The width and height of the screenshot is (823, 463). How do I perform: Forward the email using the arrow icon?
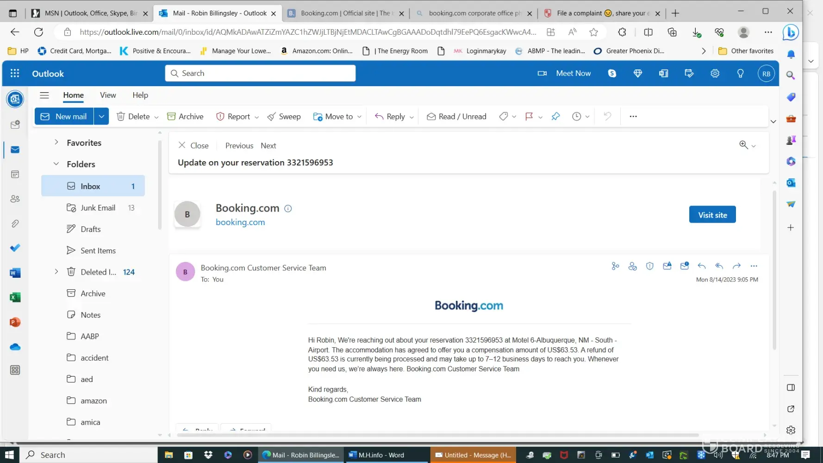coord(736,266)
